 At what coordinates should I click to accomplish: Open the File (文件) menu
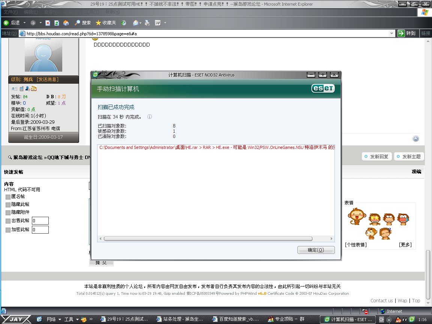point(10,12)
